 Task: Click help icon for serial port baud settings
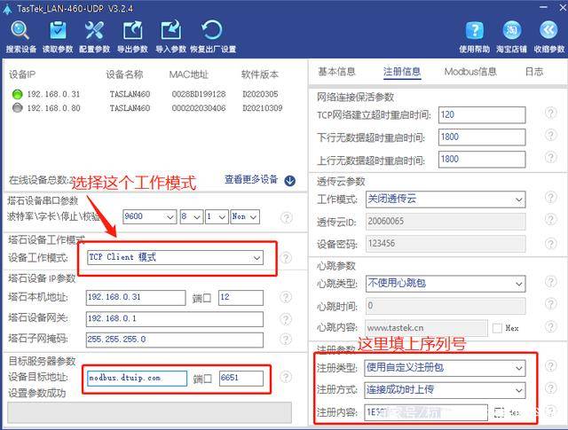(287, 217)
